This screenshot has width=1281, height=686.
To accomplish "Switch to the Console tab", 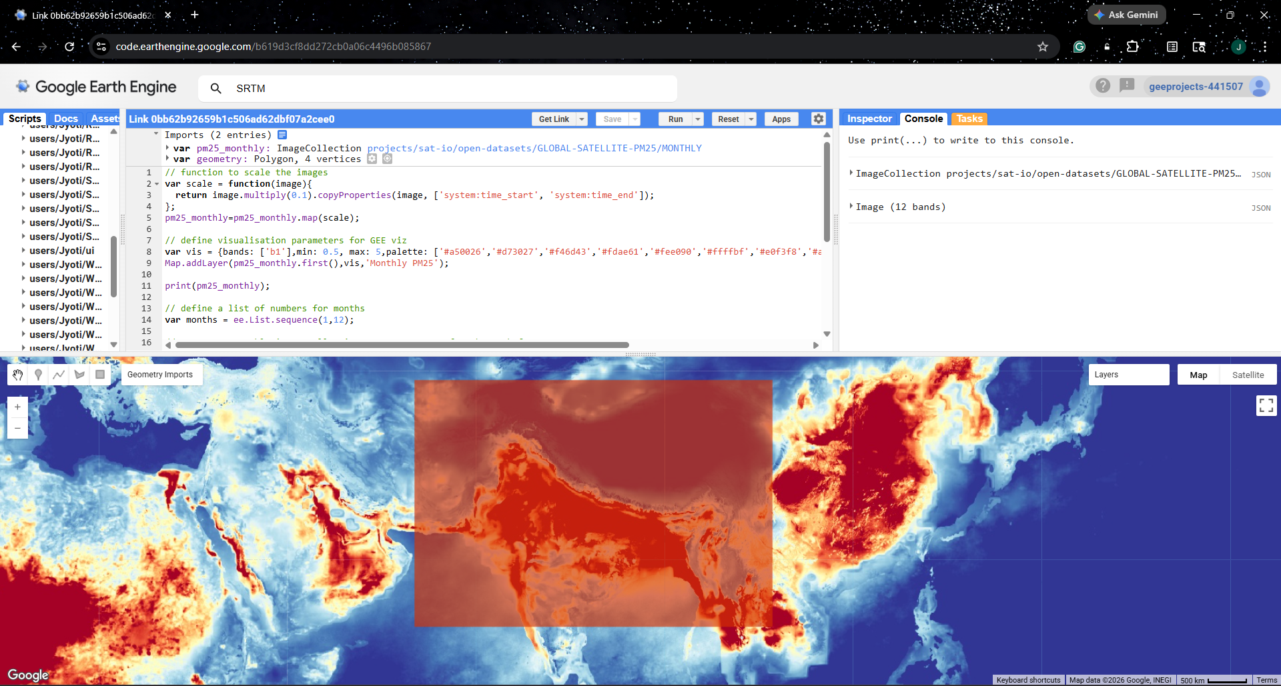I will (923, 119).
